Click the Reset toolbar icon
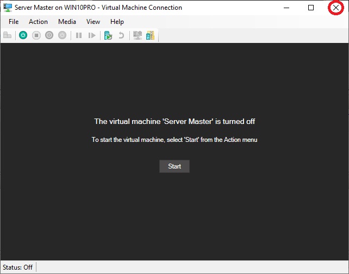This screenshot has height=274, width=349. tap(92, 35)
